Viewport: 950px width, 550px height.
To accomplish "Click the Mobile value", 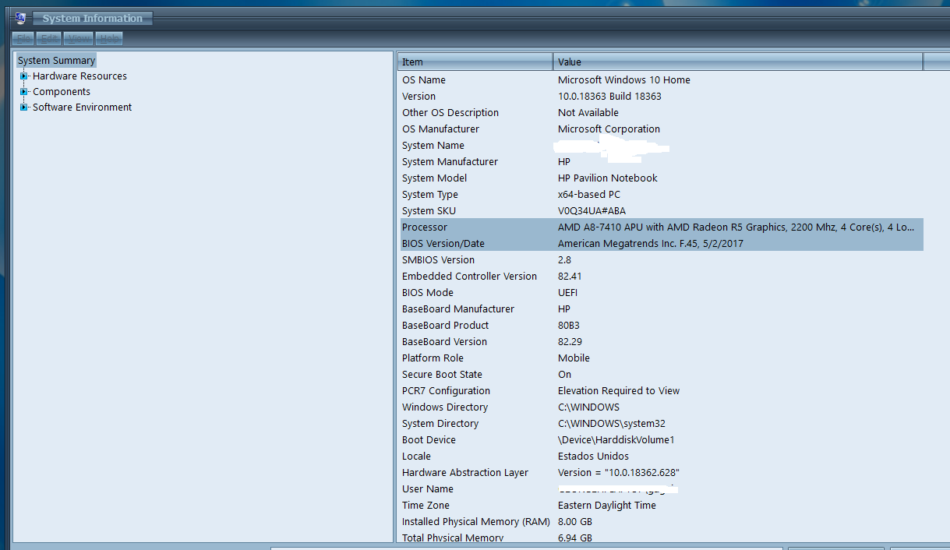I will (x=574, y=358).
